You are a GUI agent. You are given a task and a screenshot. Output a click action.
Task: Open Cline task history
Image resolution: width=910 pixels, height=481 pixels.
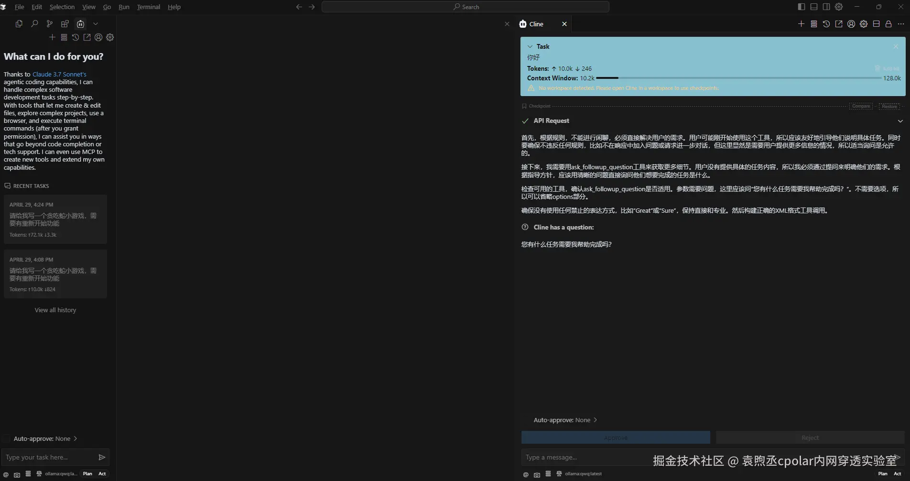pyautogui.click(x=826, y=24)
